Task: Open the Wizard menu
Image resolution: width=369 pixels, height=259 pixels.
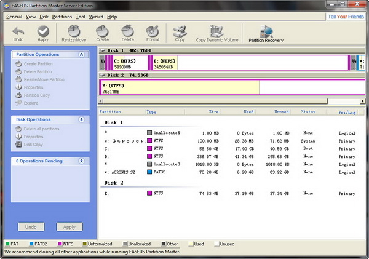Action: click(96, 17)
